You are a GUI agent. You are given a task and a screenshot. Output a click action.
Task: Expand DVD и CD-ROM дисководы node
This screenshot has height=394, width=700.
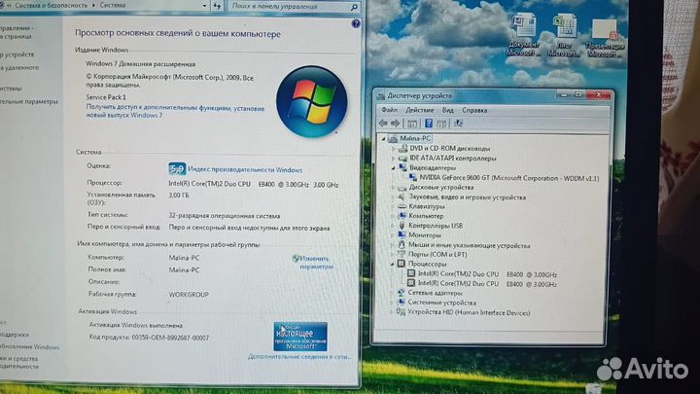pyautogui.click(x=393, y=148)
